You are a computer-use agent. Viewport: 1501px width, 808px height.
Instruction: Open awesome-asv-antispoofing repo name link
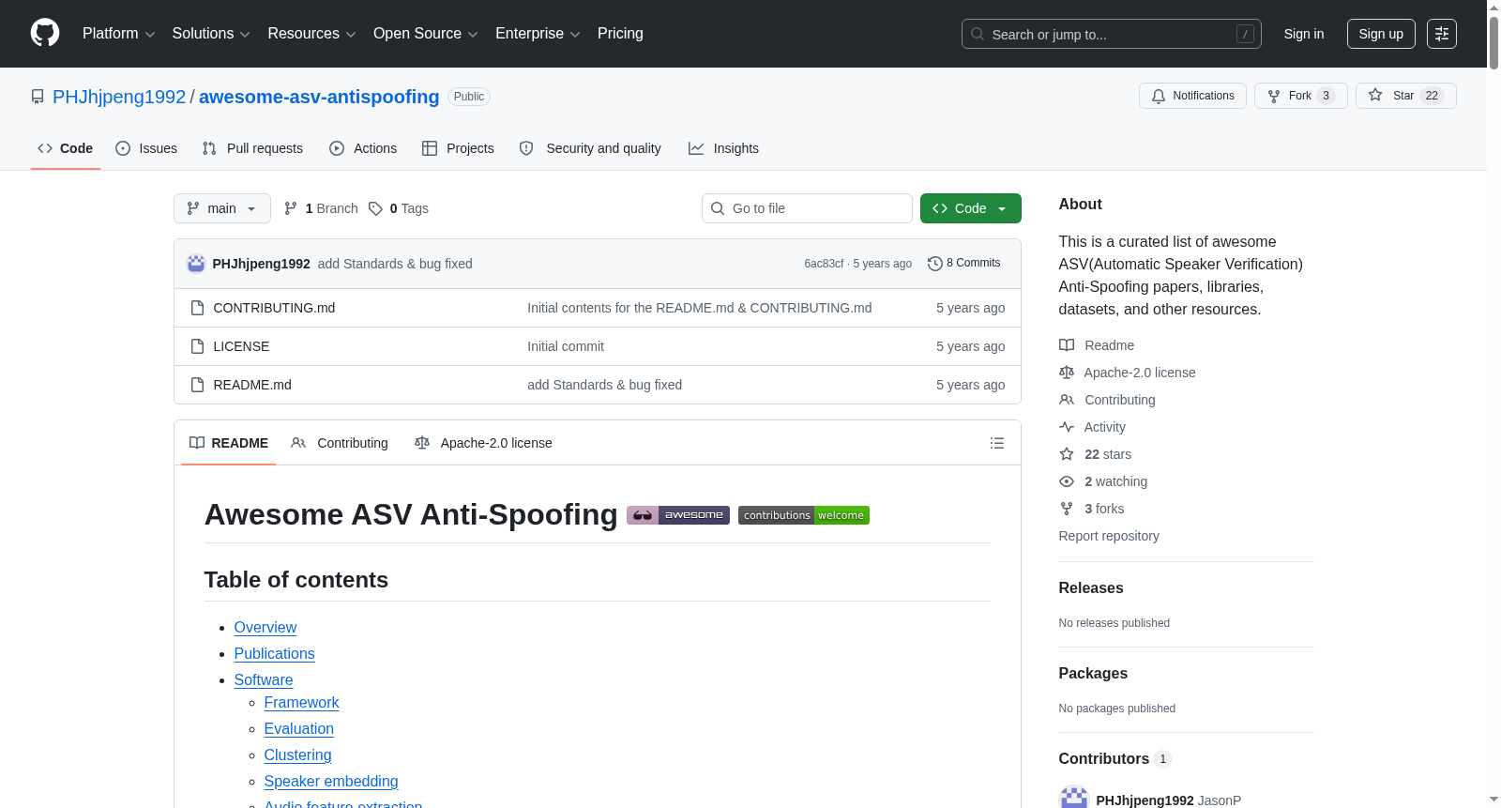[x=319, y=97]
